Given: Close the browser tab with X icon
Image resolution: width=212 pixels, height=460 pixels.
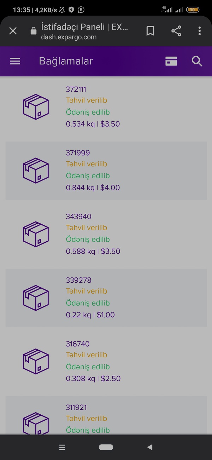Looking at the screenshot, I should click(13, 31).
